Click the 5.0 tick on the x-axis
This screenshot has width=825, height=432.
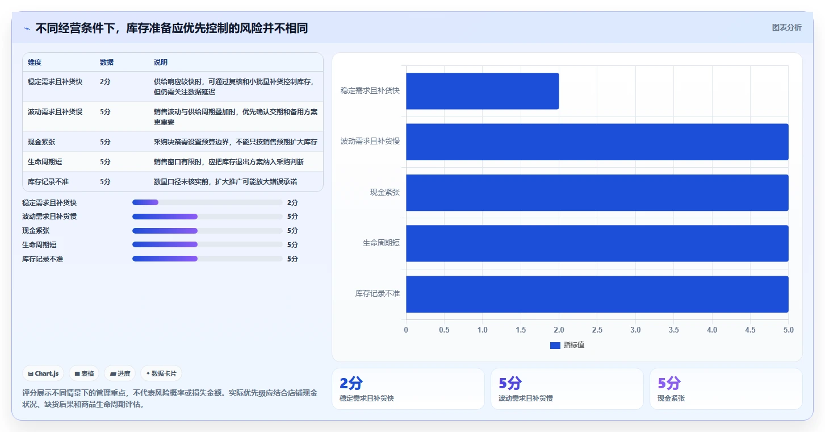point(788,330)
